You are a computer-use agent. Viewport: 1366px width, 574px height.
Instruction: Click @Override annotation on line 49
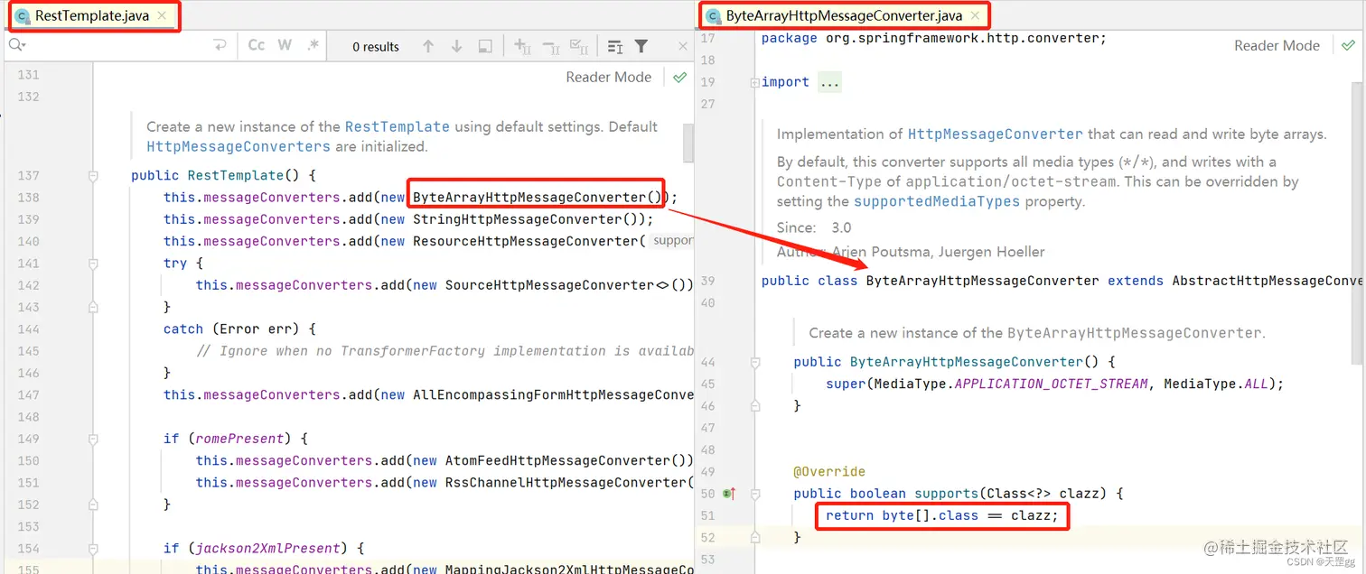[x=829, y=472]
